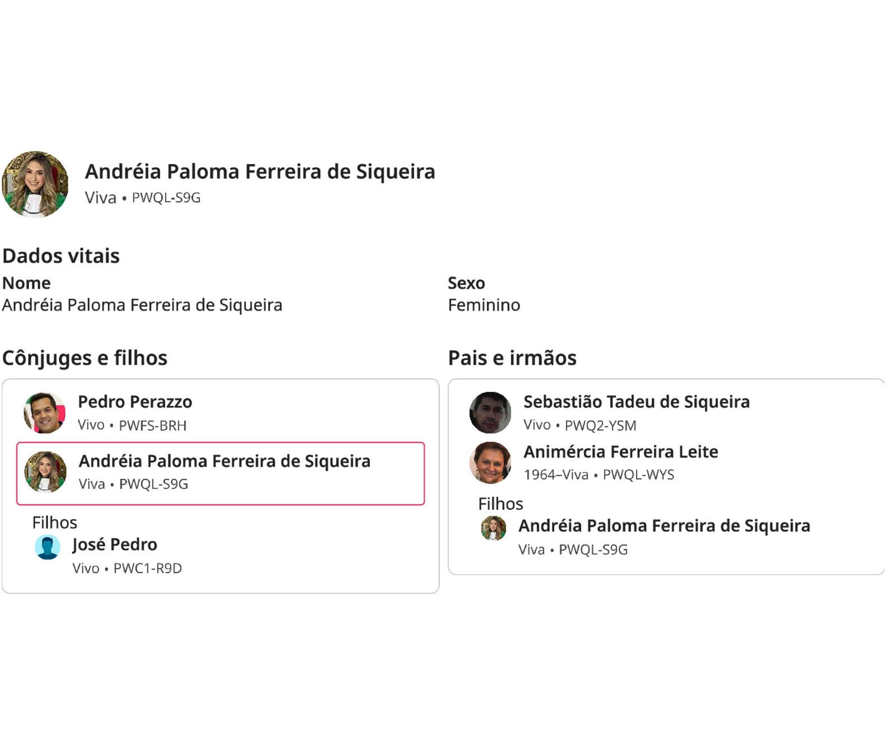The image size is (888, 744).
Task: Click Andréia's small photo under parents' Filhos
Action: coord(493,528)
